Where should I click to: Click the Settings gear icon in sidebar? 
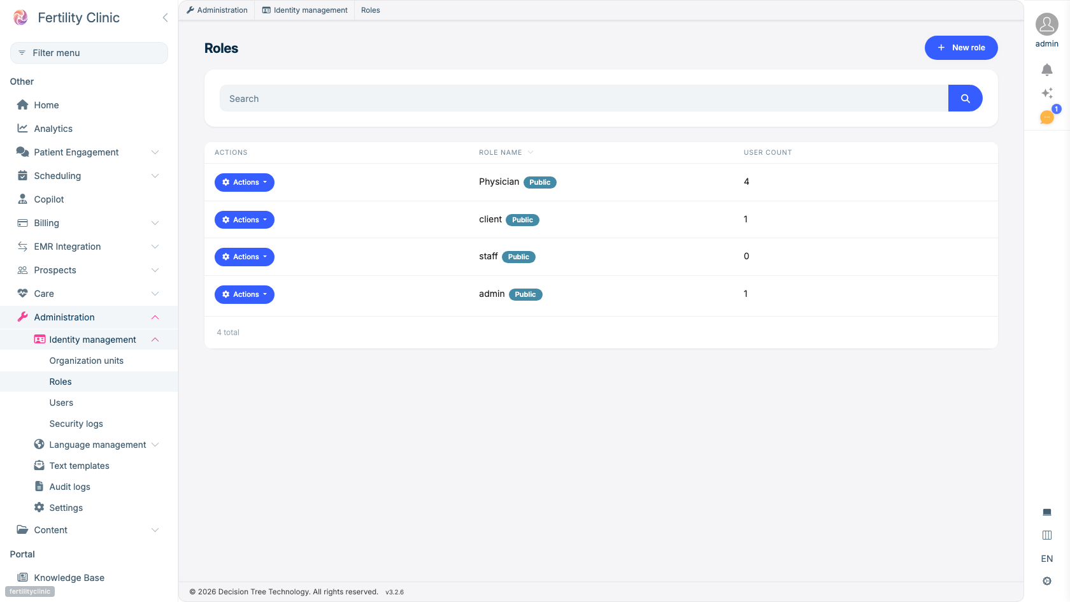(x=39, y=508)
